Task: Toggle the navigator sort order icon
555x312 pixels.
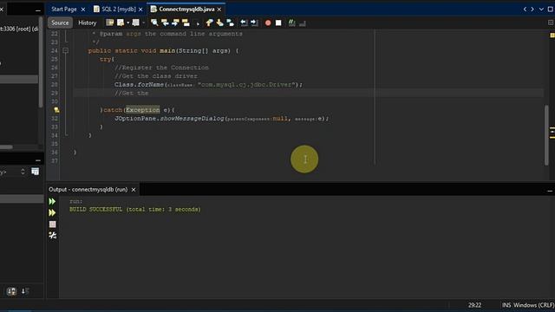Action: point(25,291)
